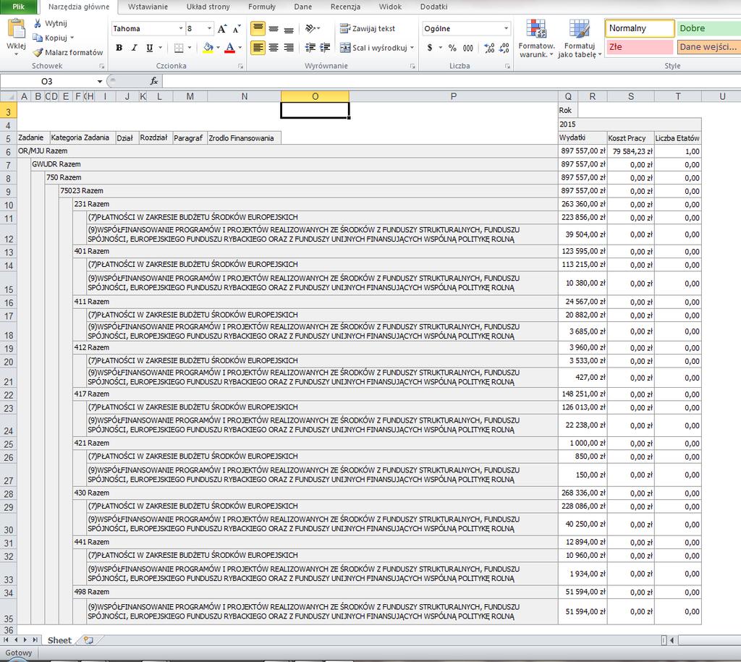Toggle italic formatting
Viewport: 741px width, 662px height.
point(134,48)
